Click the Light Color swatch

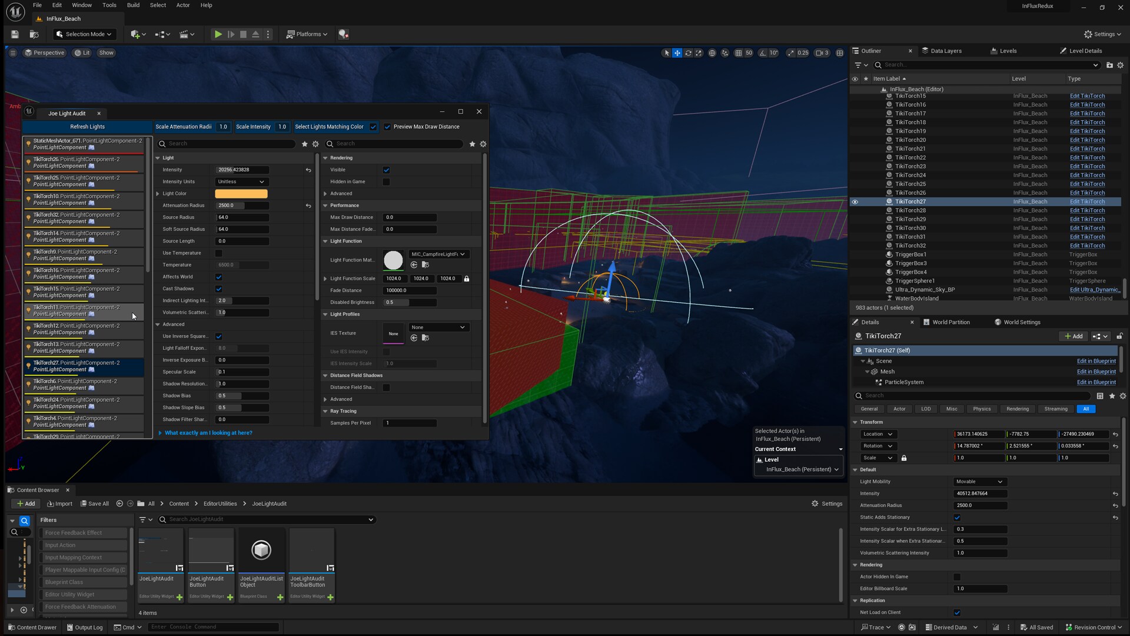(241, 193)
